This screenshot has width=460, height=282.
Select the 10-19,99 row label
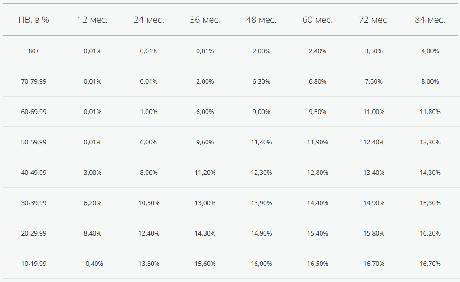tap(34, 264)
